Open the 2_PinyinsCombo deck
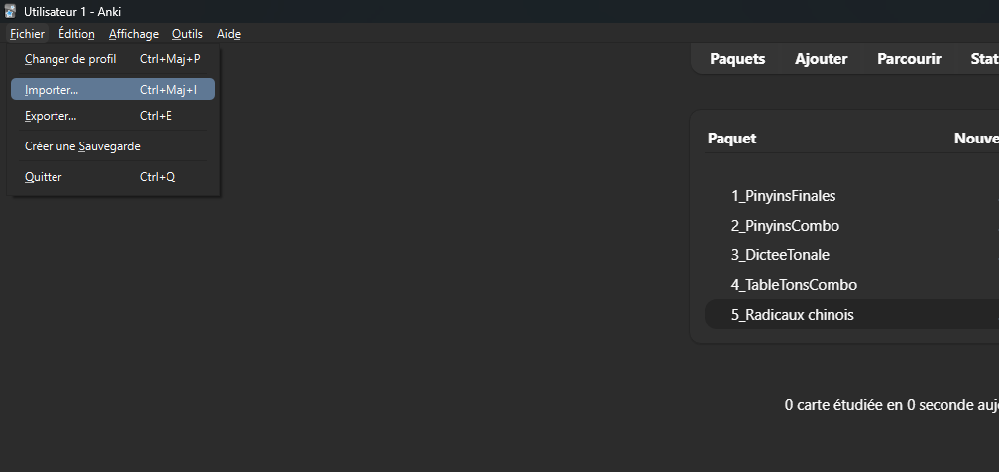 (785, 226)
